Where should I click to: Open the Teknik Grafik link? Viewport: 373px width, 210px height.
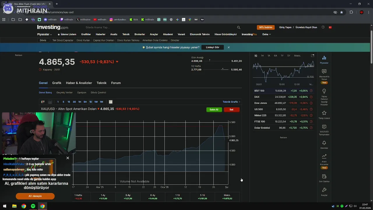(231, 102)
